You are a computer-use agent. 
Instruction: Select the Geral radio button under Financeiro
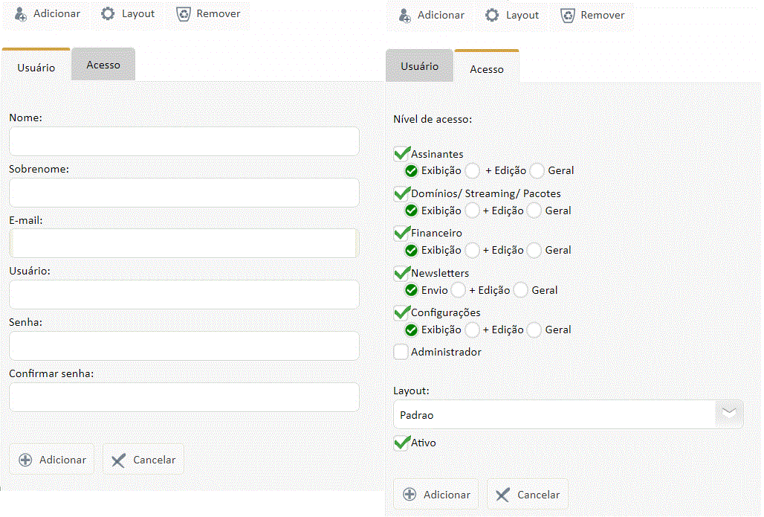(534, 250)
